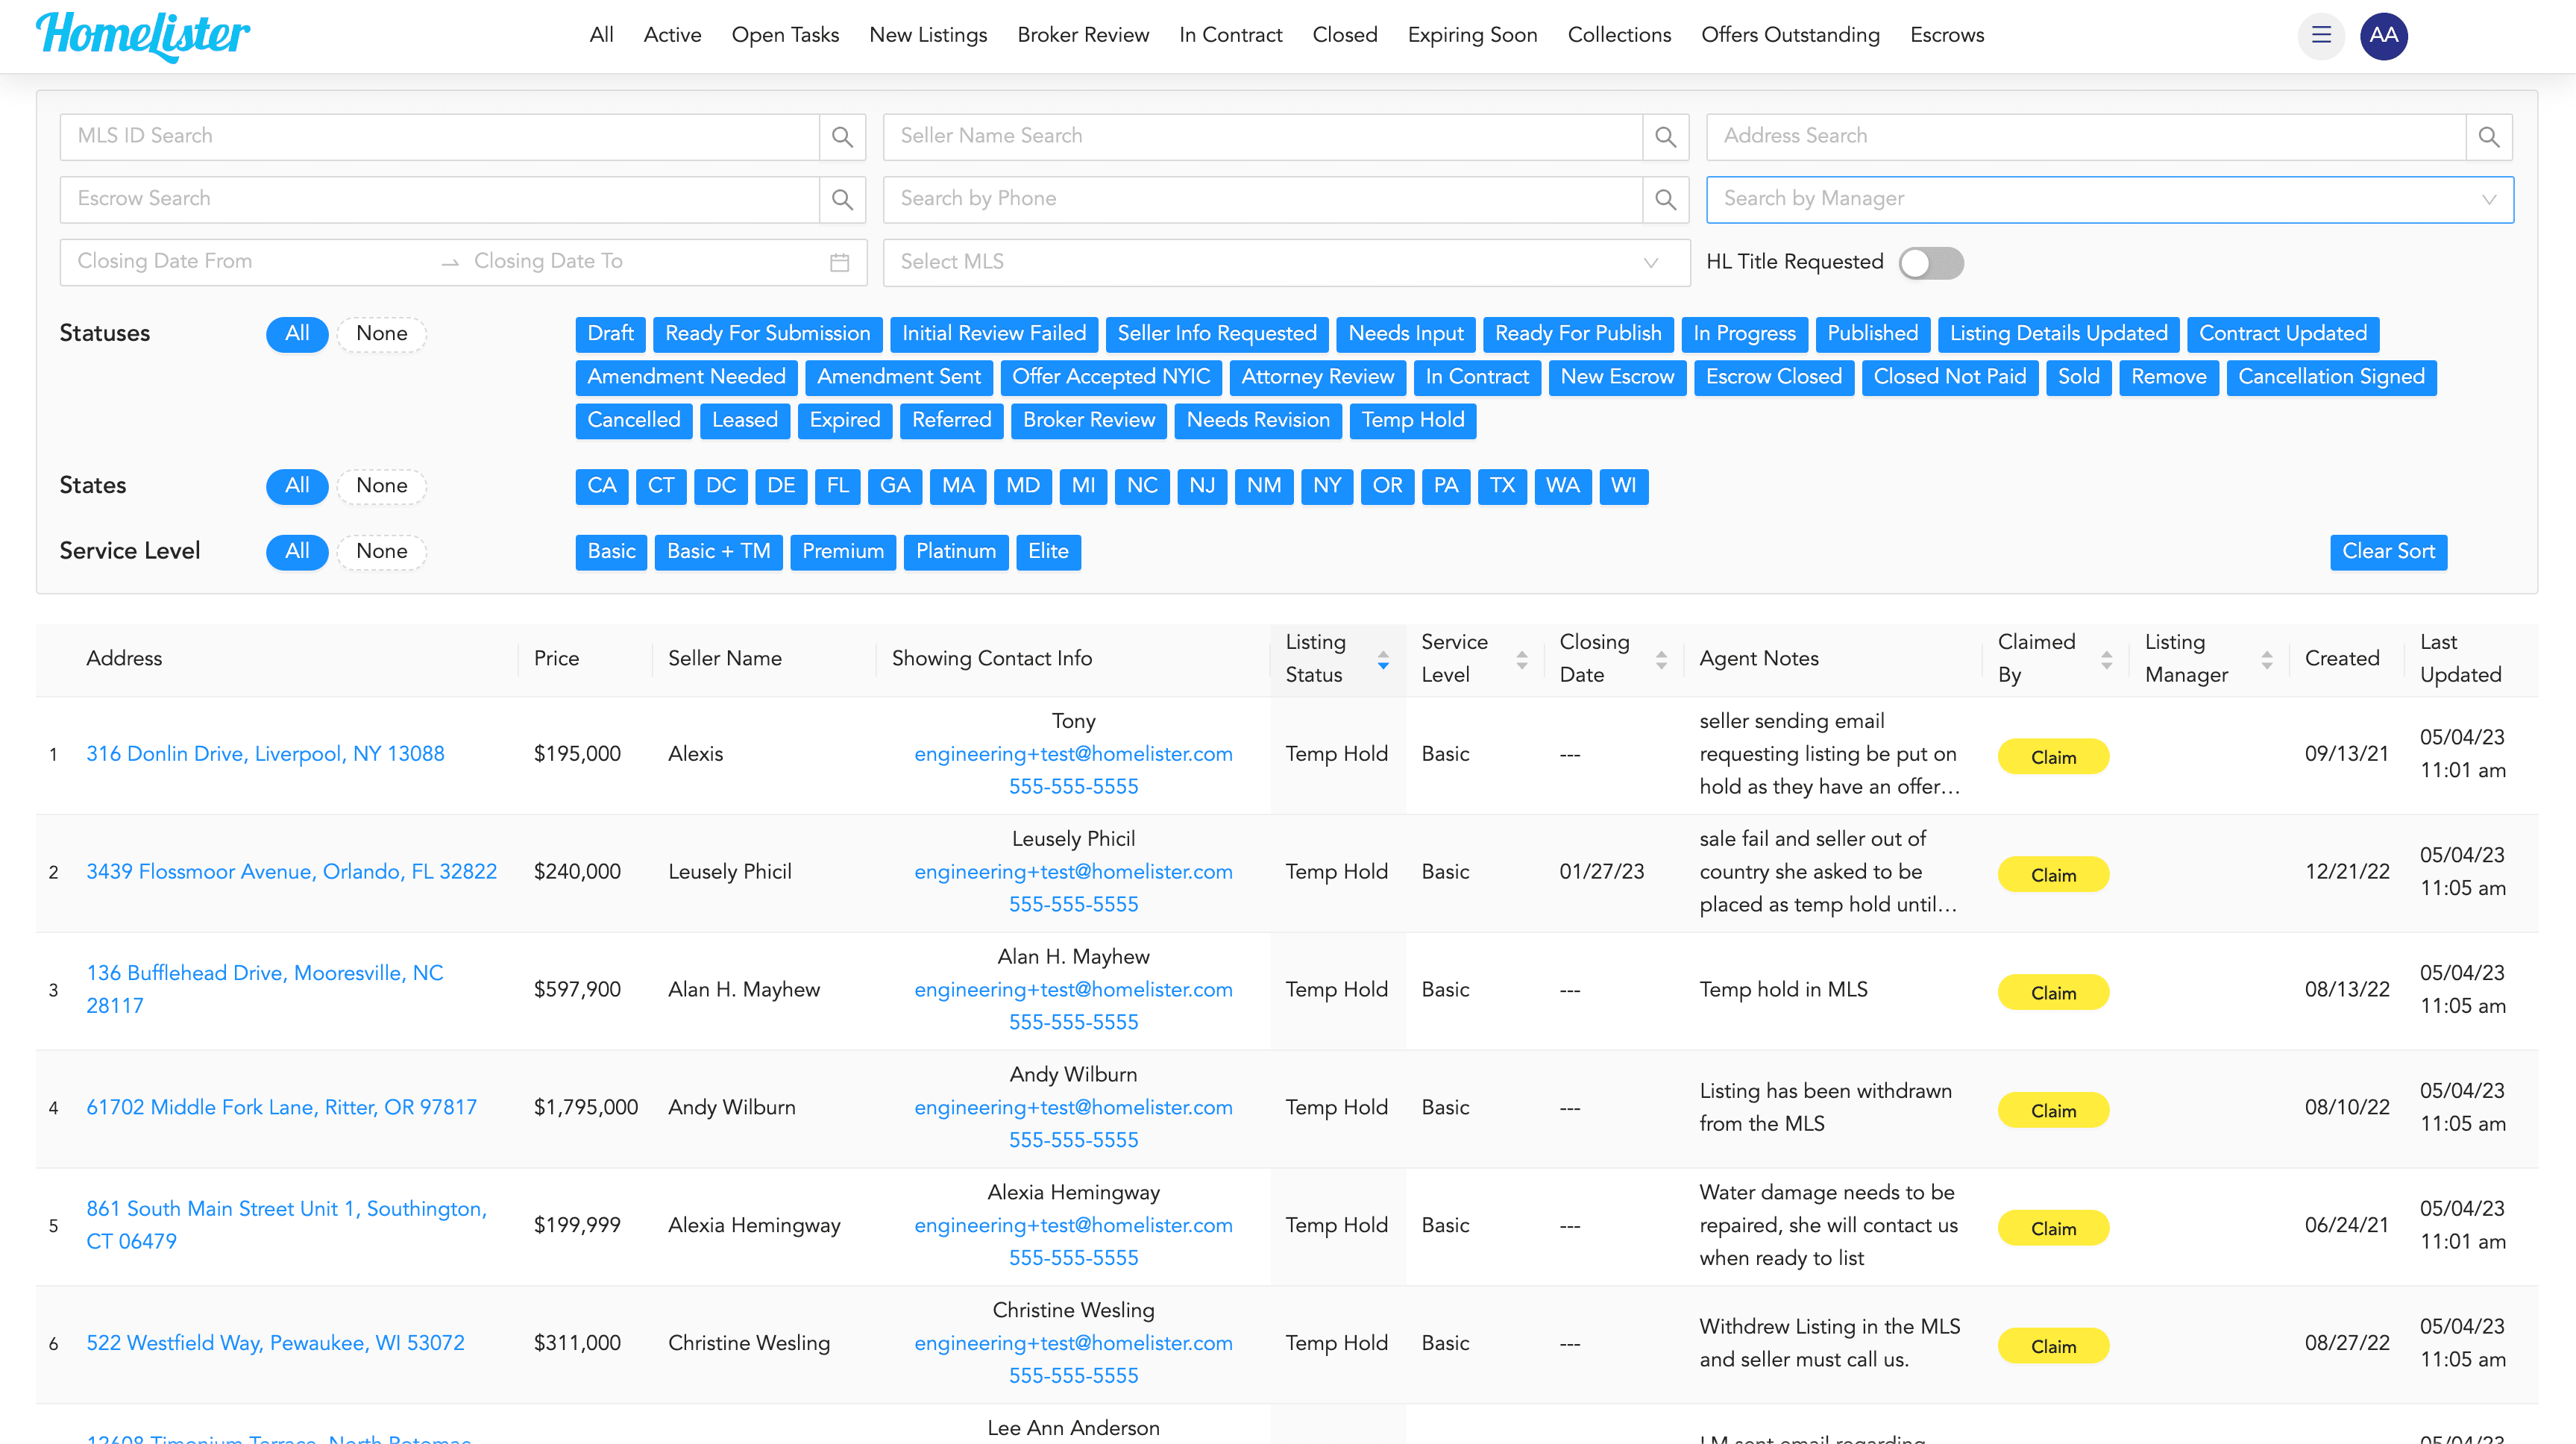Click the Seller Name Search magnifier icon

click(x=1665, y=137)
